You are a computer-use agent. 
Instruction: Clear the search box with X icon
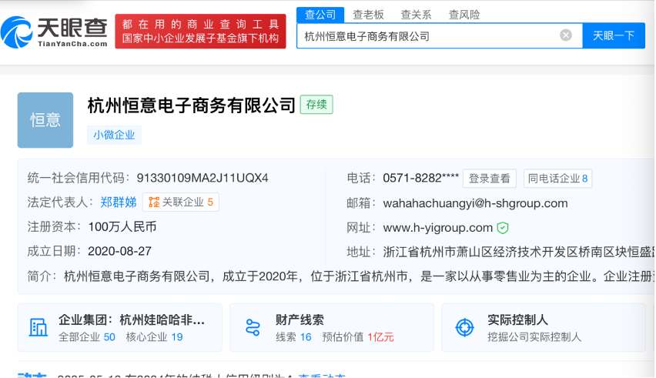point(566,35)
